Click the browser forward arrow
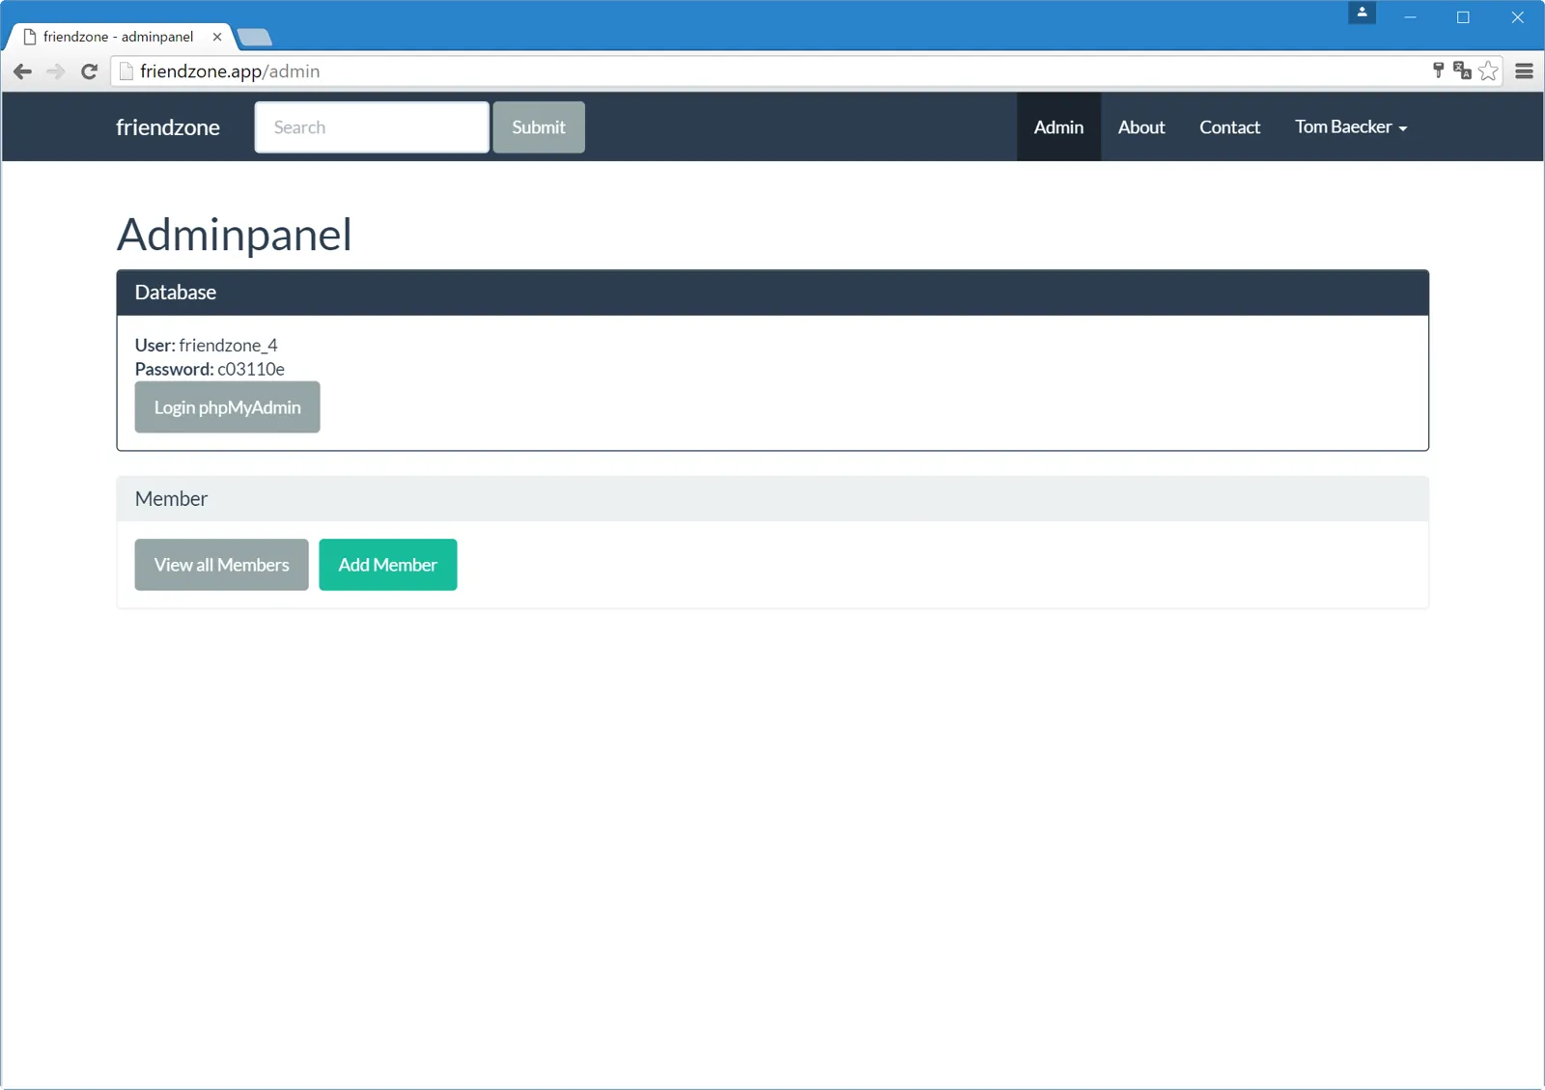1545x1090 pixels. [x=56, y=71]
